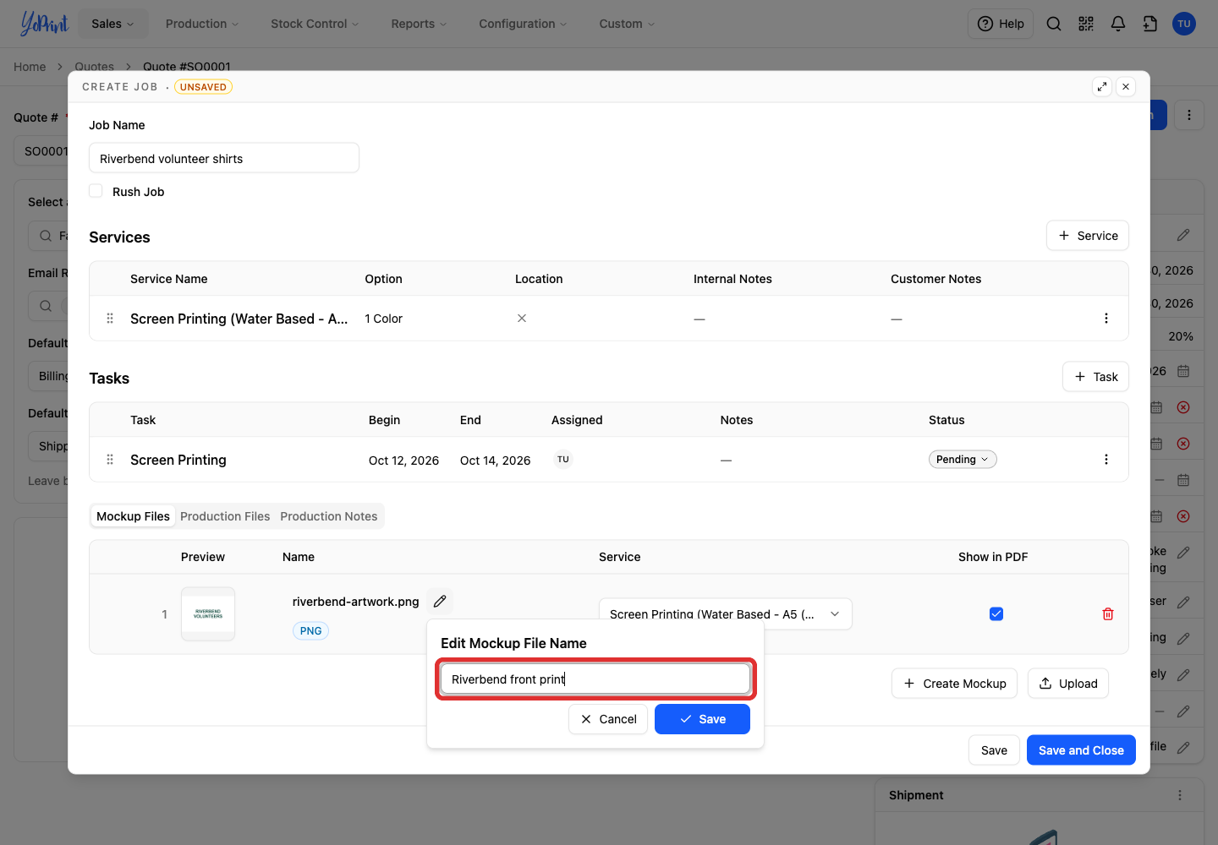
Task: Add a new Service
Action: (1088, 236)
